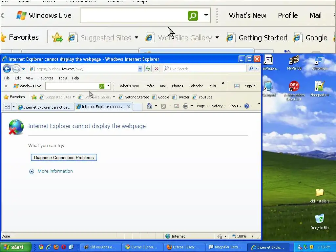Screen dimensions: 336x252
Task: Switch to first Internet Explorer cannot display tab
Action: (45, 107)
